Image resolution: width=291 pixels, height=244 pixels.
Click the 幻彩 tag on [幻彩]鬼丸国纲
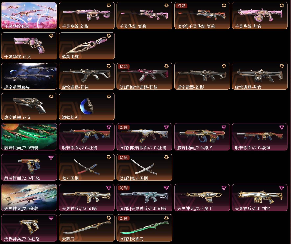tap(124, 157)
